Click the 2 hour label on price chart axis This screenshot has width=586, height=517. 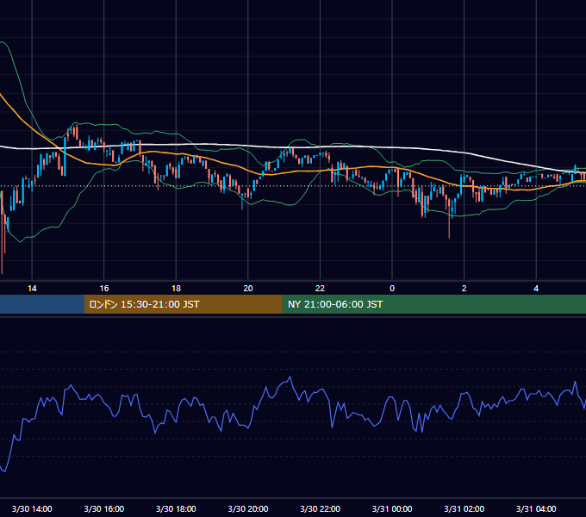tap(464, 289)
